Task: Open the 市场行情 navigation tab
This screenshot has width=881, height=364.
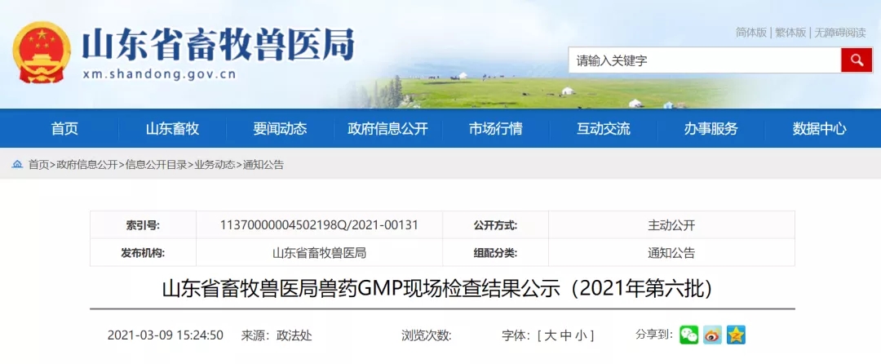Action: coord(496,129)
